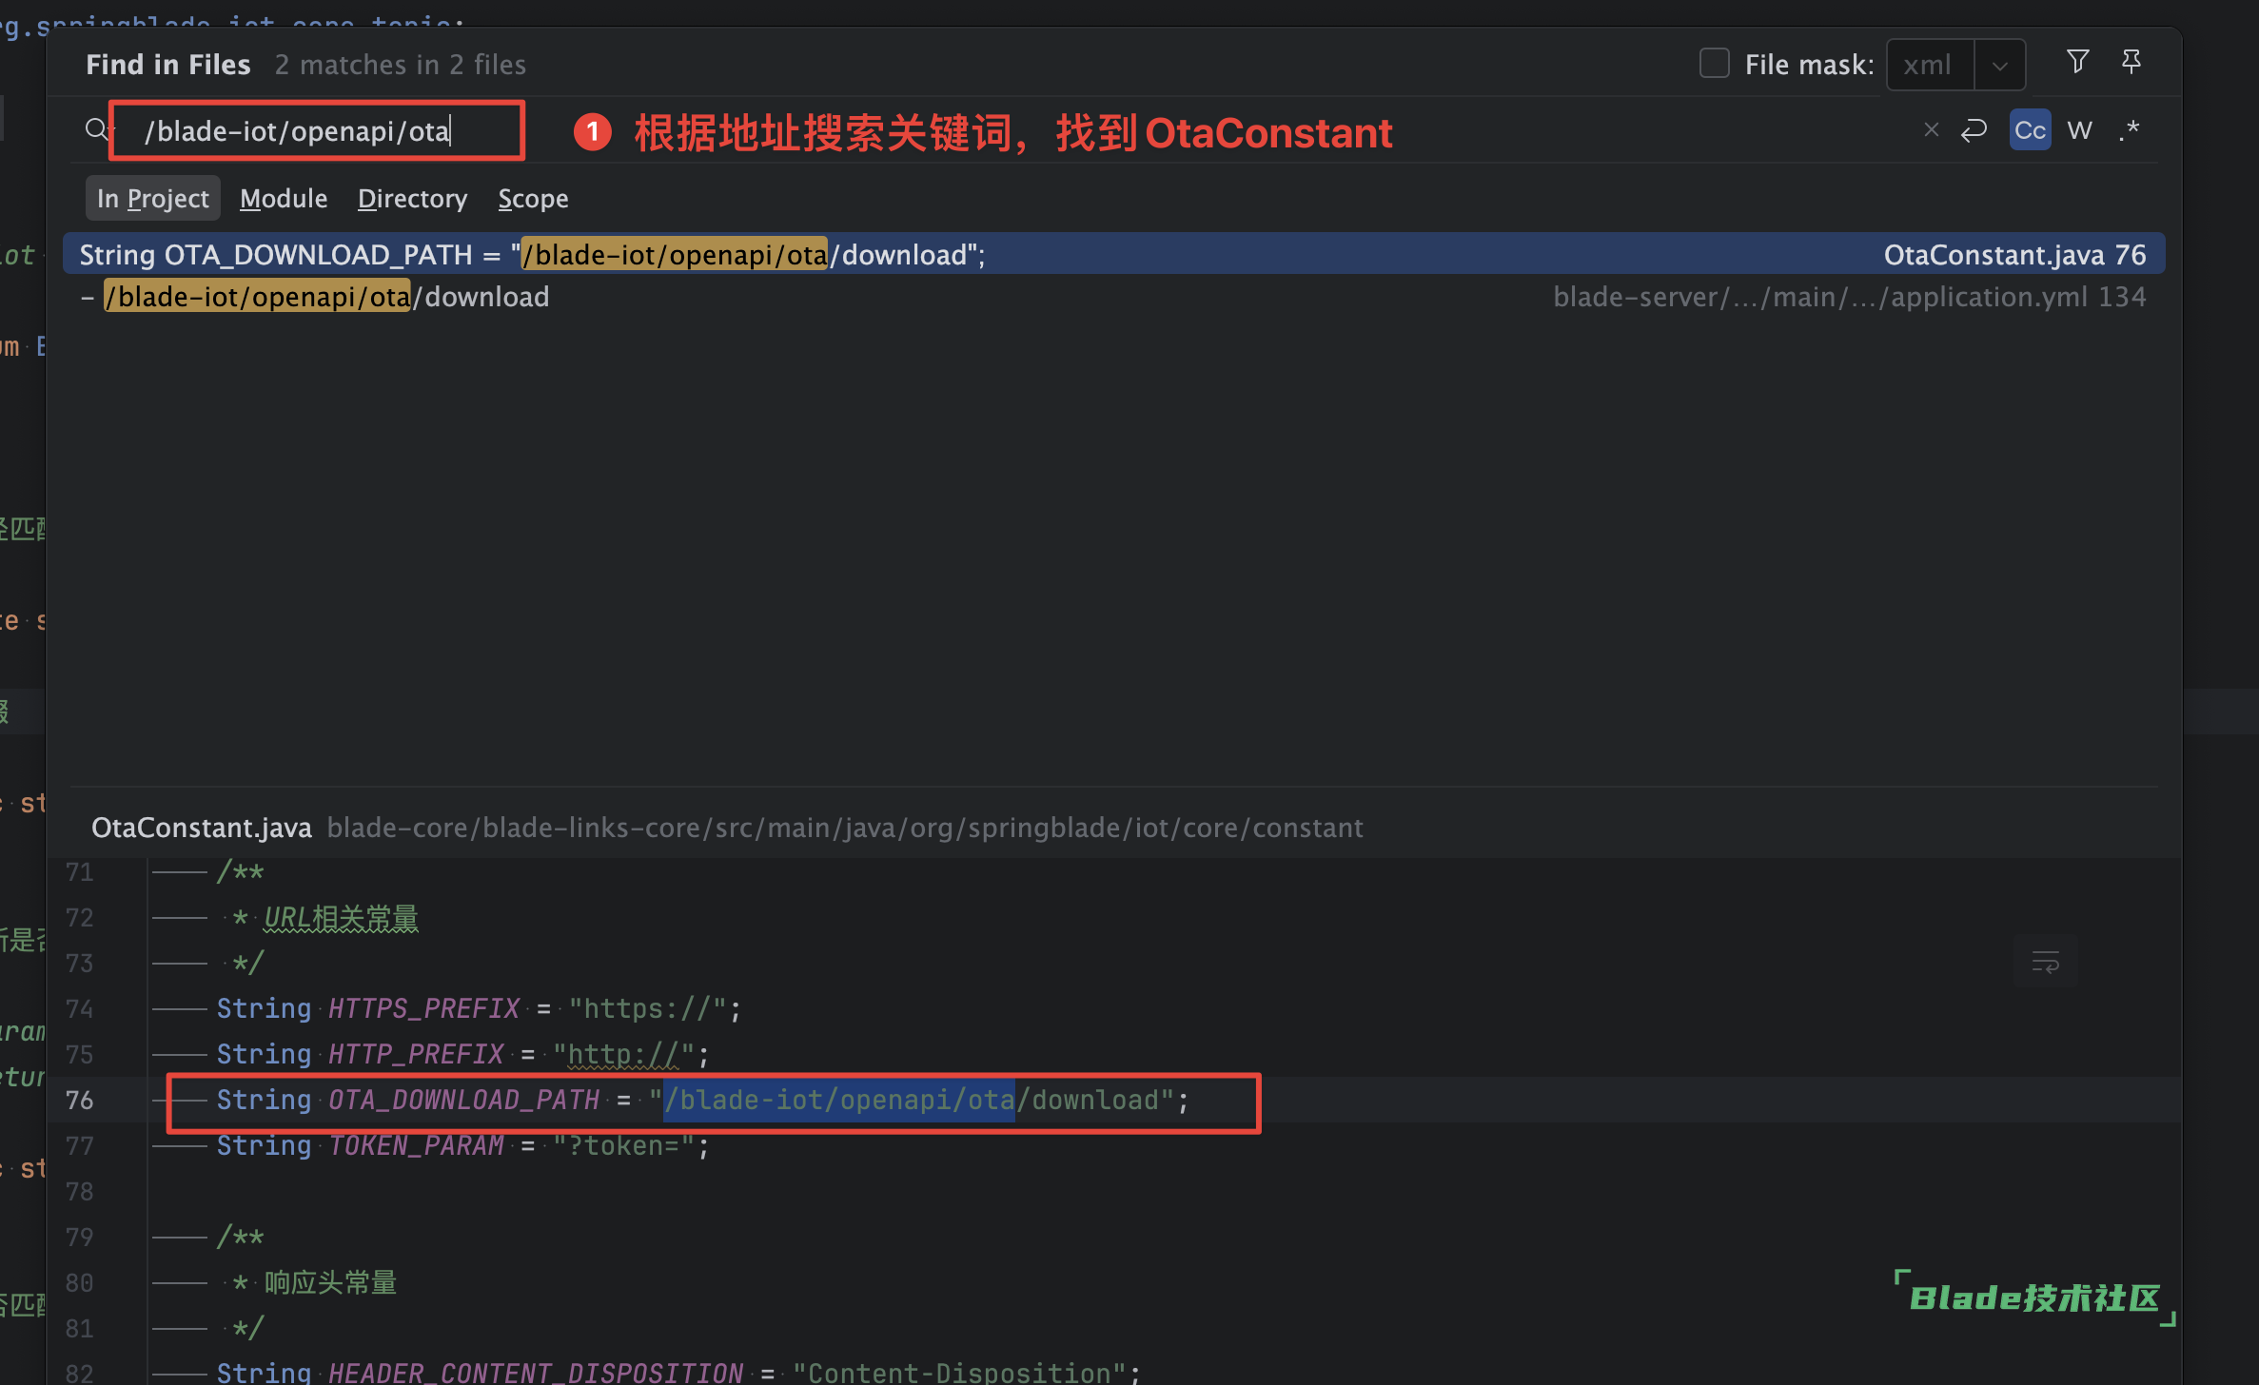This screenshot has width=2259, height=1385.
Task: Click the new line icon in search
Action: coord(1974,129)
